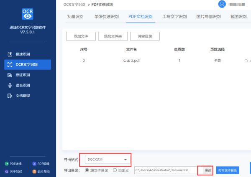Switch to 截图识别 tab

(238, 17)
